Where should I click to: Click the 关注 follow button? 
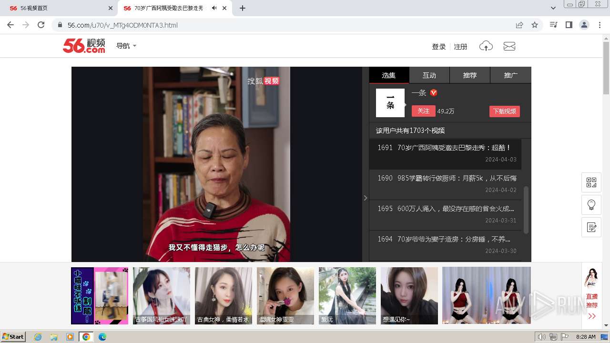click(423, 111)
